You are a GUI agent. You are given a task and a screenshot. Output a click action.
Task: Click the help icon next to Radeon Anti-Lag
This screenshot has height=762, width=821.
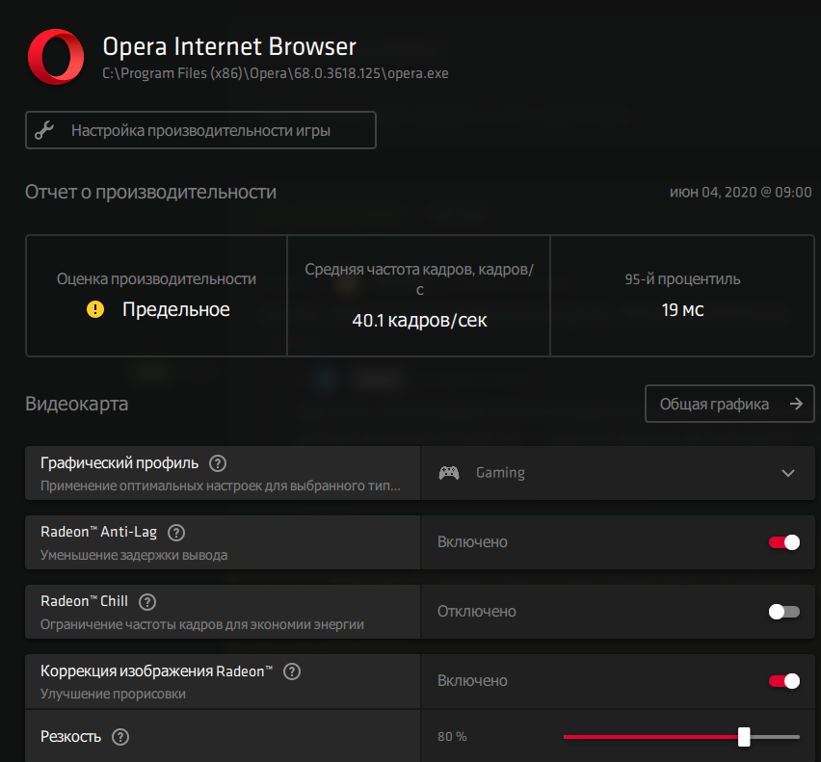click(x=176, y=532)
